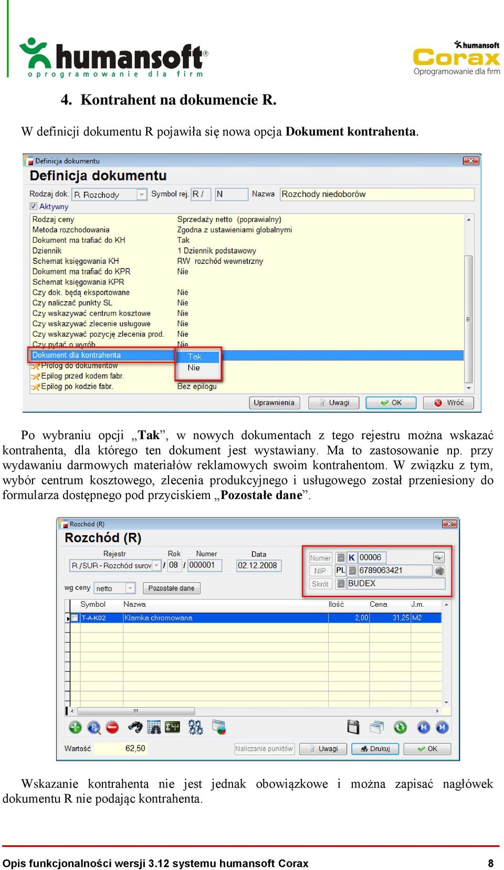Click the green icon right of contractor number 00006
Screen dimensions: 504x870
pos(439,557)
